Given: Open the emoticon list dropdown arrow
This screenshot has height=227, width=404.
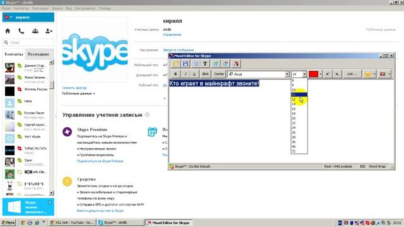Looking at the screenshot, I should tap(374, 74).
